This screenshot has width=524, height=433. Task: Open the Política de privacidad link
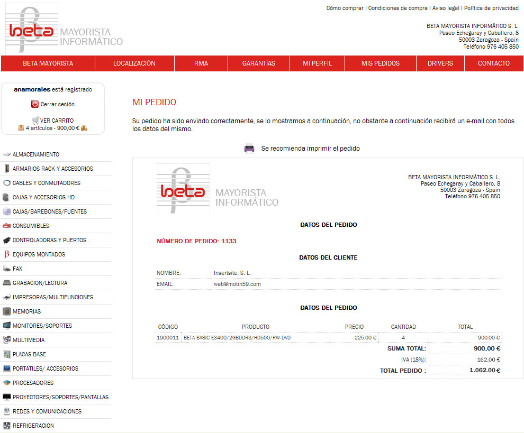point(491,8)
